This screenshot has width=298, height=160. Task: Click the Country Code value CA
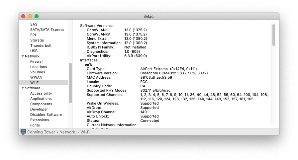(143, 86)
